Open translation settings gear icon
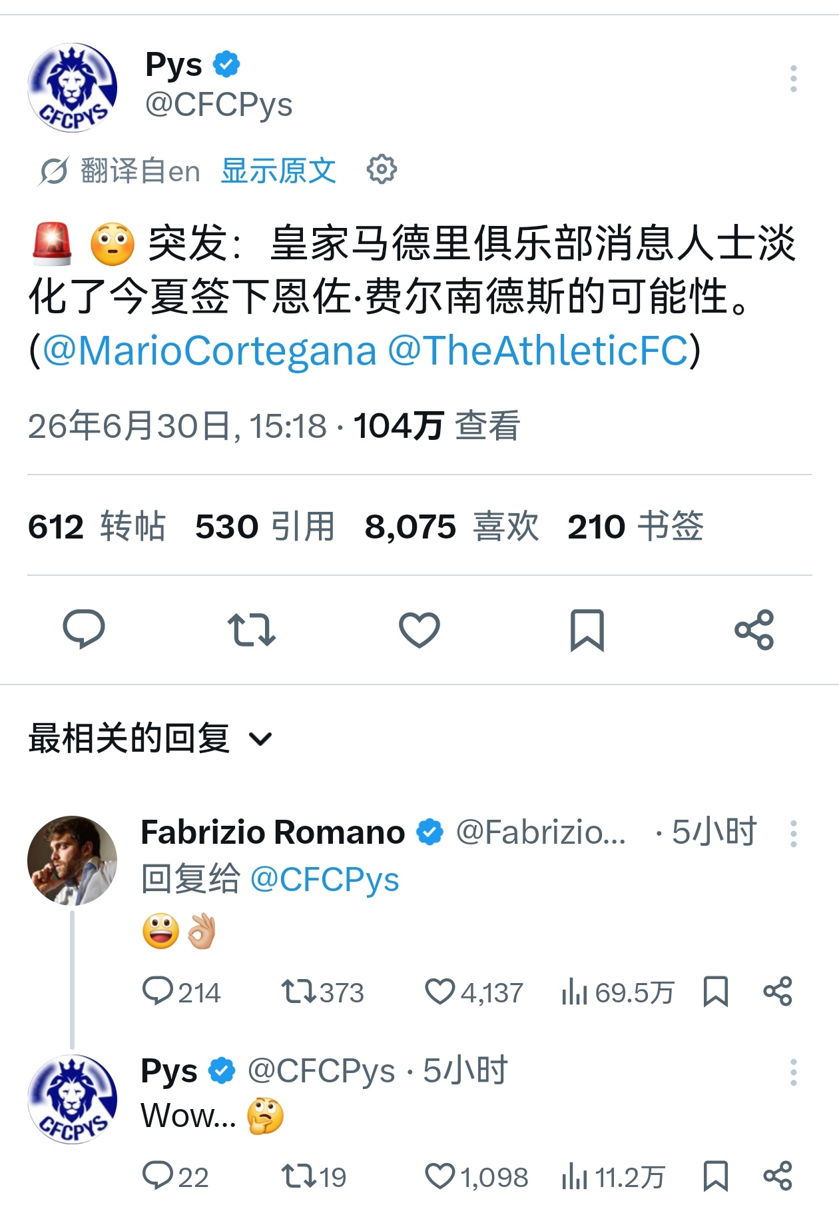 pos(382,169)
